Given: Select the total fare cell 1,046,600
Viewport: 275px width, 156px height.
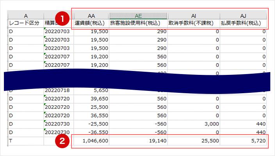Looking at the screenshot, I should 91,142.
